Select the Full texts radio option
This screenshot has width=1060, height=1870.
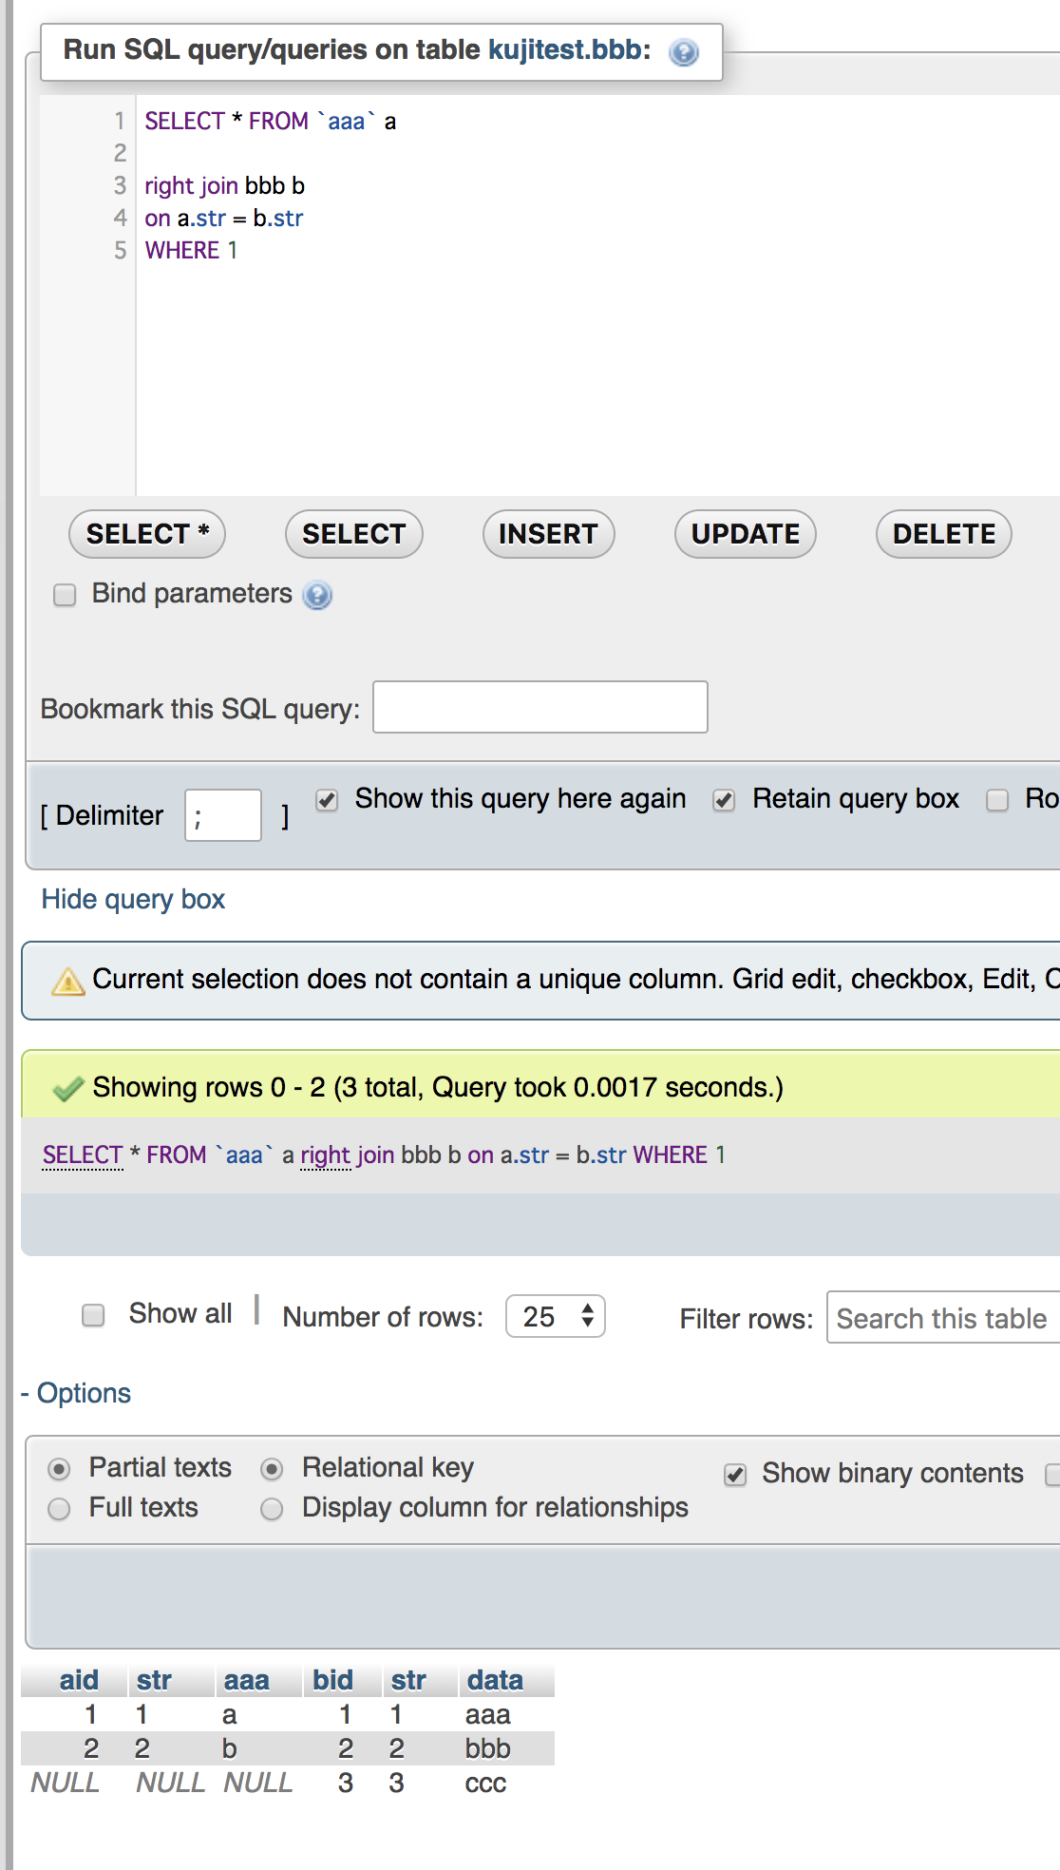(x=59, y=1509)
